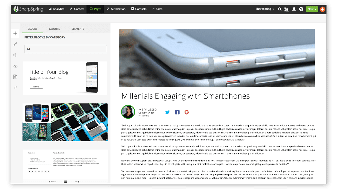Screen dimensions: 338x190
Task: Open the Automation menu
Action: pyautogui.click(x=116, y=9)
